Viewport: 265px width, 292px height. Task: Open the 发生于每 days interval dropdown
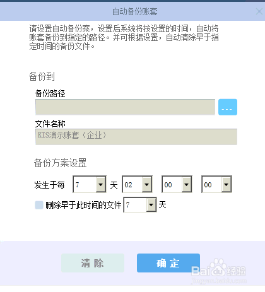coord(101,184)
